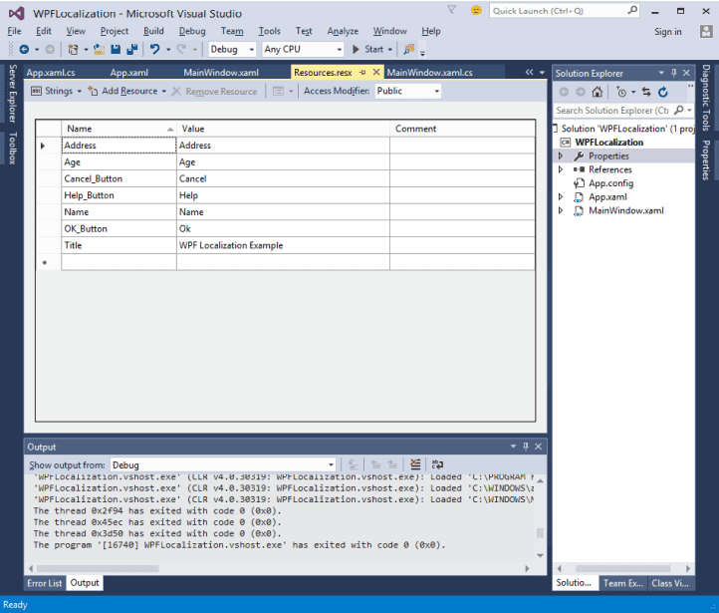The width and height of the screenshot is (719, 613).
Task: Click the Quick Launch search box
Action: (564, 11)
